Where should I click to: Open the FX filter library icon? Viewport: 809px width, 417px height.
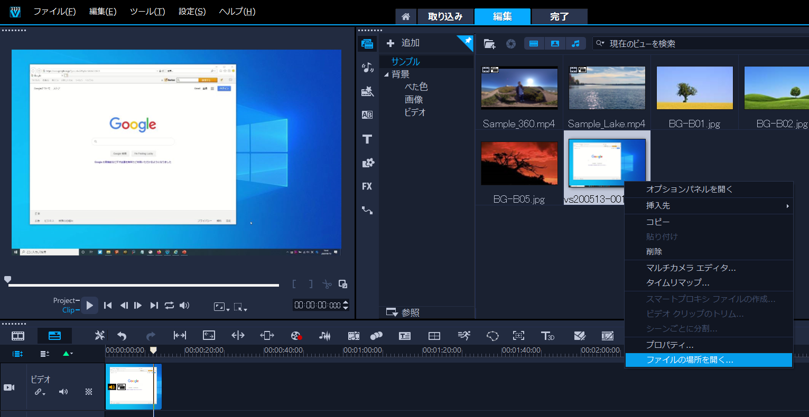[x=367, y=186]
